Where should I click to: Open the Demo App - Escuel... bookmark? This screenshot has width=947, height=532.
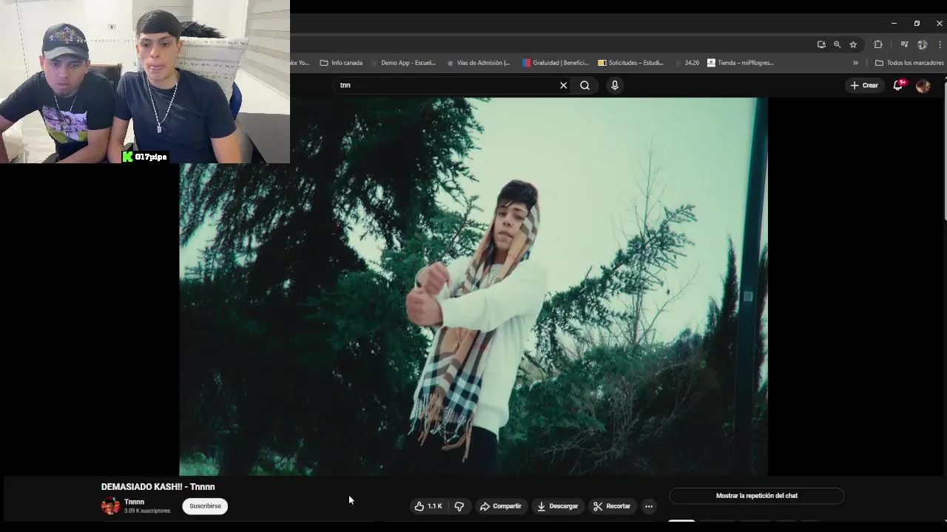coord(402,63)
